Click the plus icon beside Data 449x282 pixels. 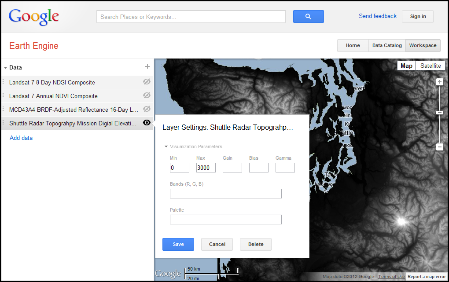pyautogui.click(x=147, y=67)
